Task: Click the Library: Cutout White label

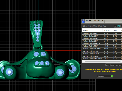Action: pyautogui.click(x=95, y=26)
